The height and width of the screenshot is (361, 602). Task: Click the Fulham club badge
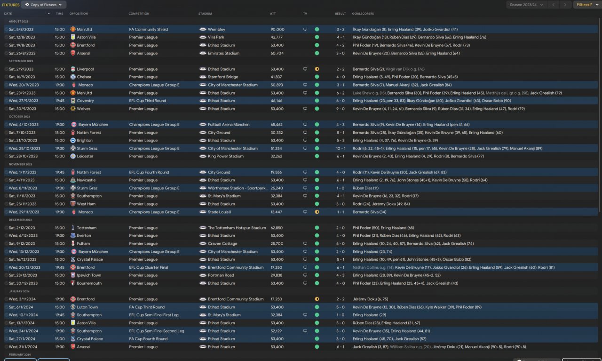tap(73, 243)
